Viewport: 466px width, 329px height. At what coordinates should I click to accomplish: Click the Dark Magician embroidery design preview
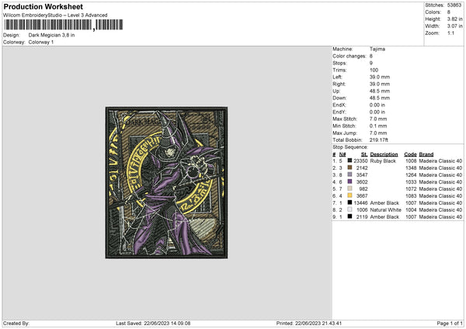(x=166, y=182)
